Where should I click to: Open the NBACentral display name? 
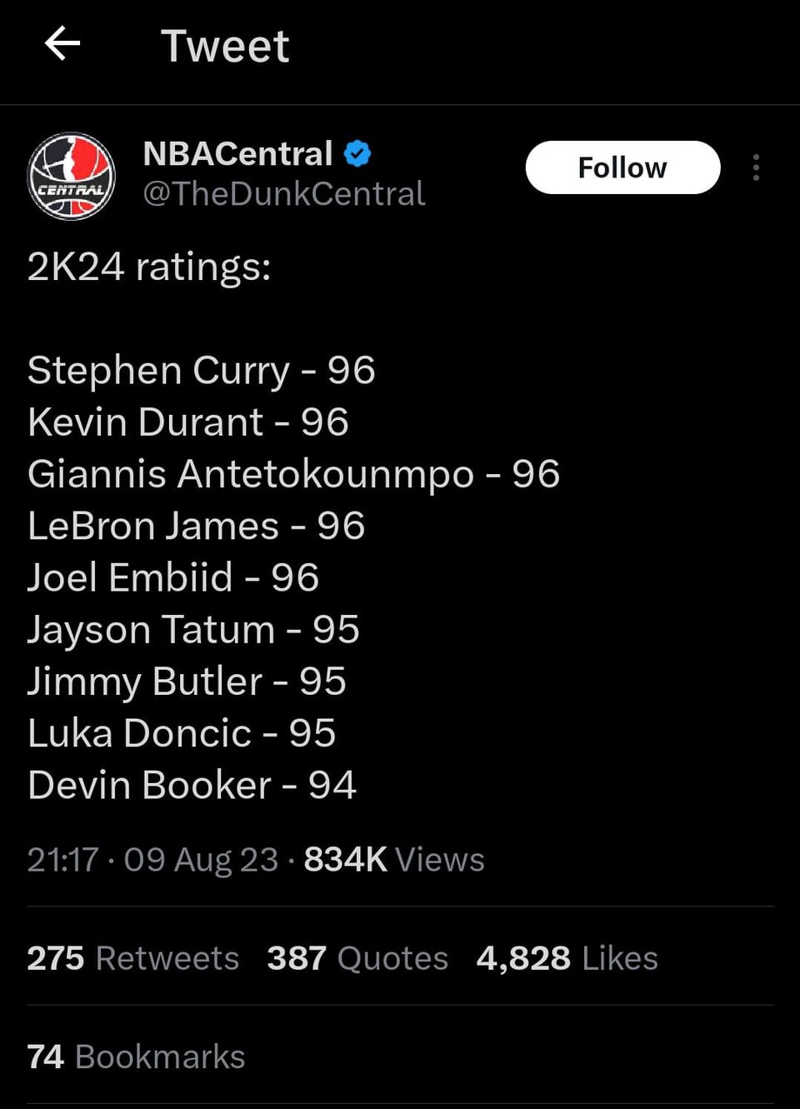(237, 153)
